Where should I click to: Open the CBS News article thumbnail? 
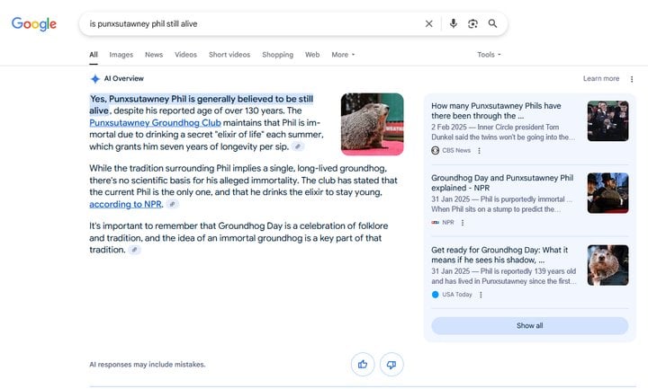(x=607, y=121)
